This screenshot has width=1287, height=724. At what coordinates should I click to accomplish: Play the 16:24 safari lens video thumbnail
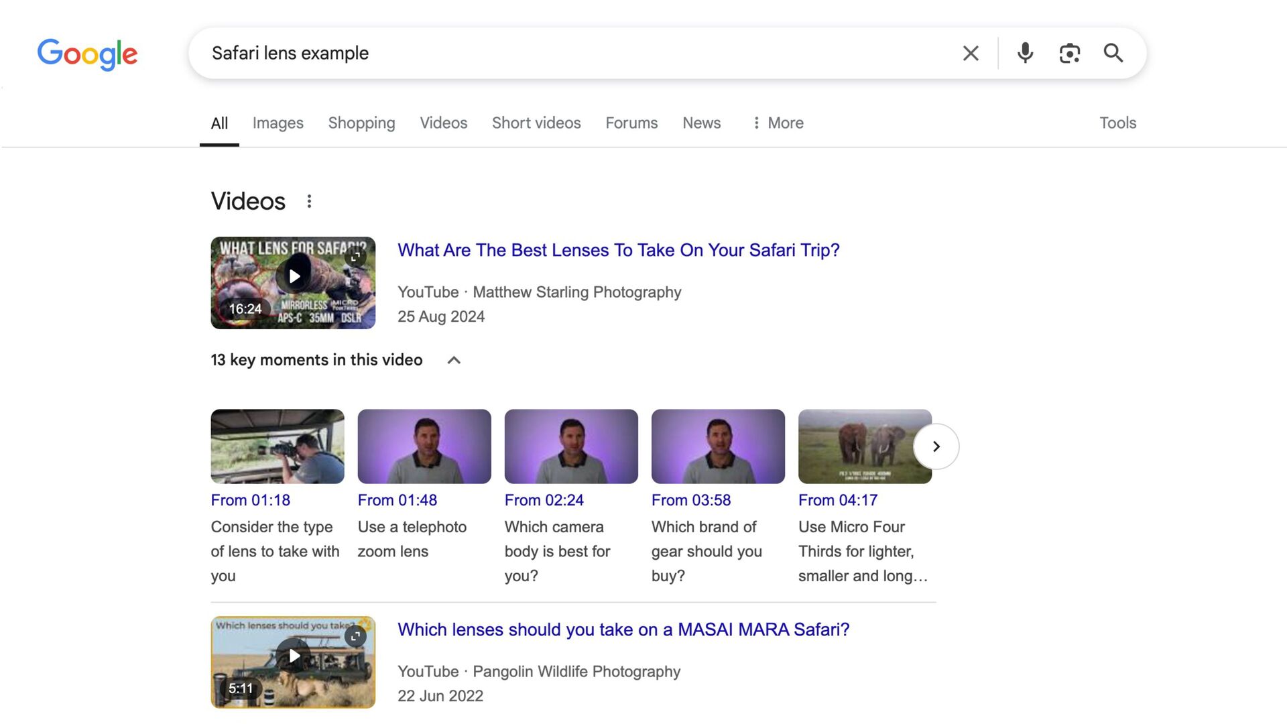point(293,282)
